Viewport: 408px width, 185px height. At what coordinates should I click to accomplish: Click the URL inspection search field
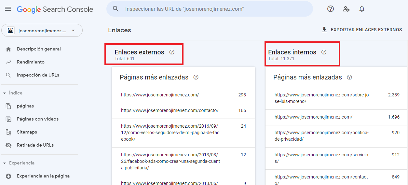click(210, 9)
